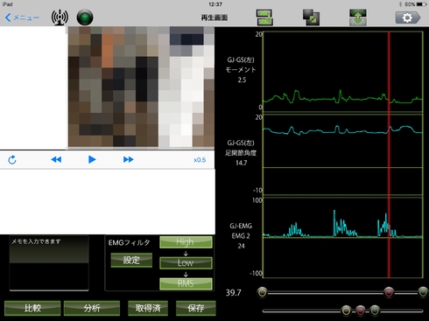Restart playback with the reload icon
This screenshot has width=429, height=321.
point(12,159)
